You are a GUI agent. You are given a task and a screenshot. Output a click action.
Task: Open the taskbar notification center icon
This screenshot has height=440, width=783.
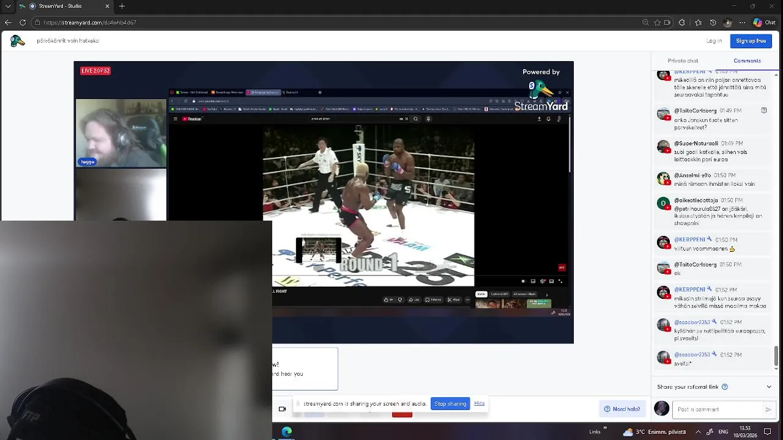(767, 432)
